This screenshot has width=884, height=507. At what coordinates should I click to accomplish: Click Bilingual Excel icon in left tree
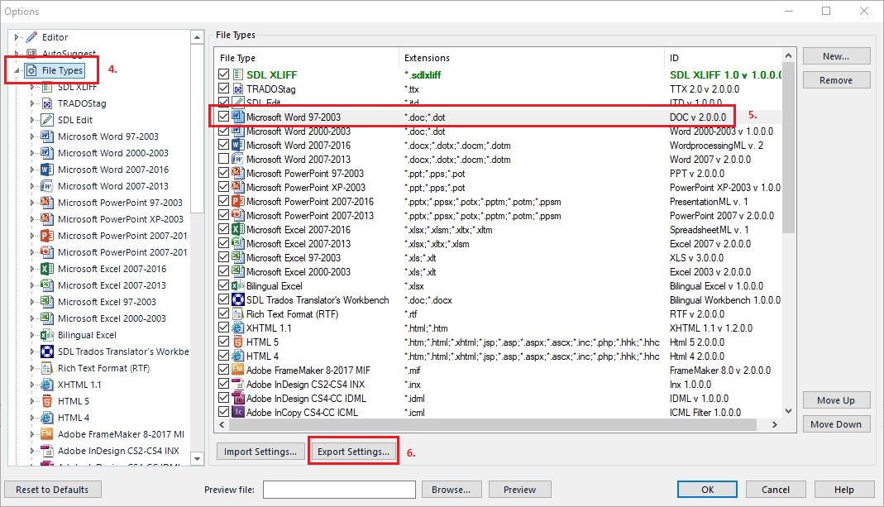click(x=47, y=335)
